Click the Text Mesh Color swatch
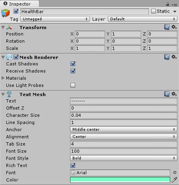The image size is (179, 185). [x=120, y=180]
